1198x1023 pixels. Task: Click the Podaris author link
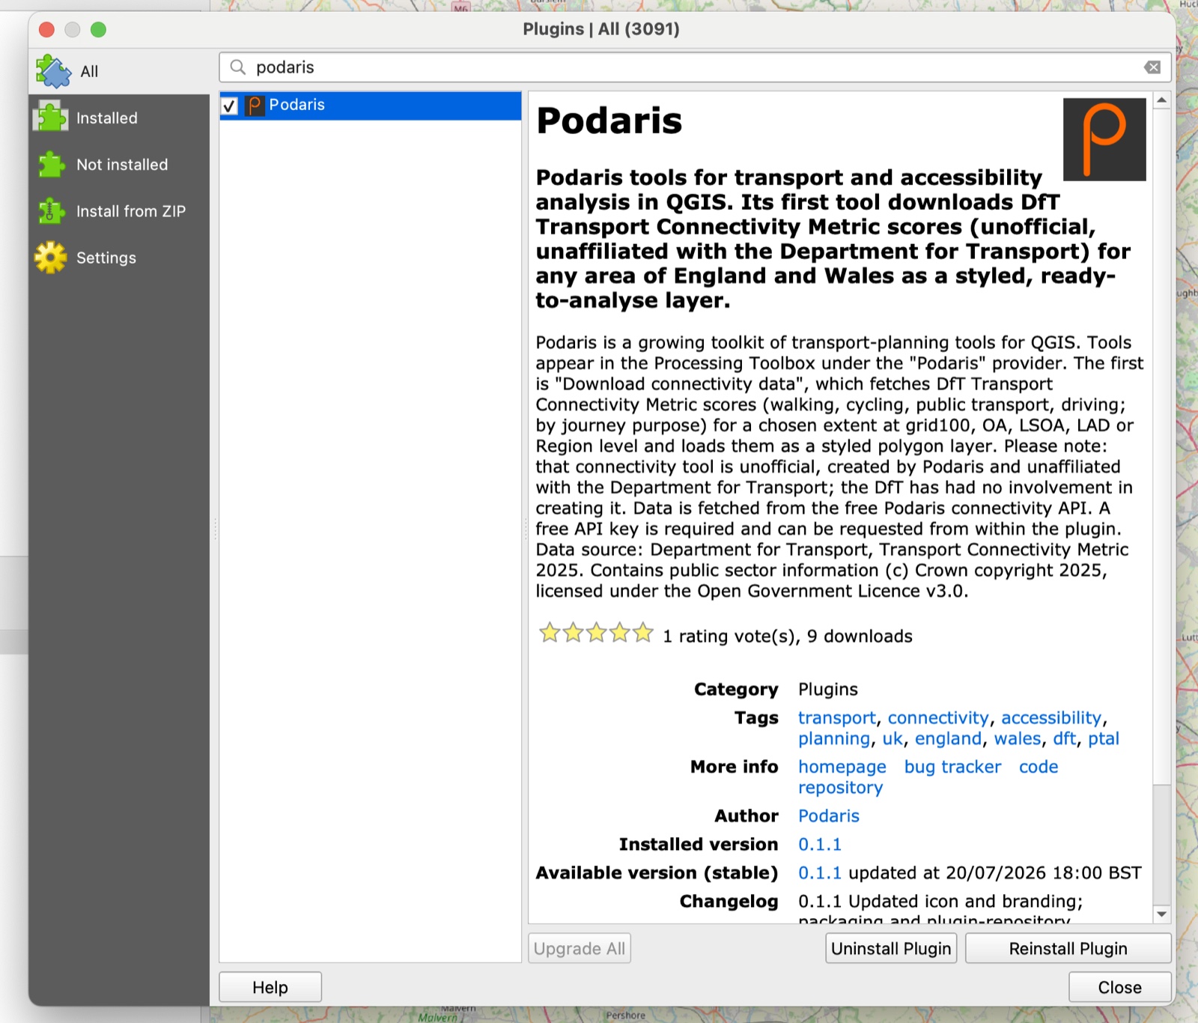tap(829, 816)
